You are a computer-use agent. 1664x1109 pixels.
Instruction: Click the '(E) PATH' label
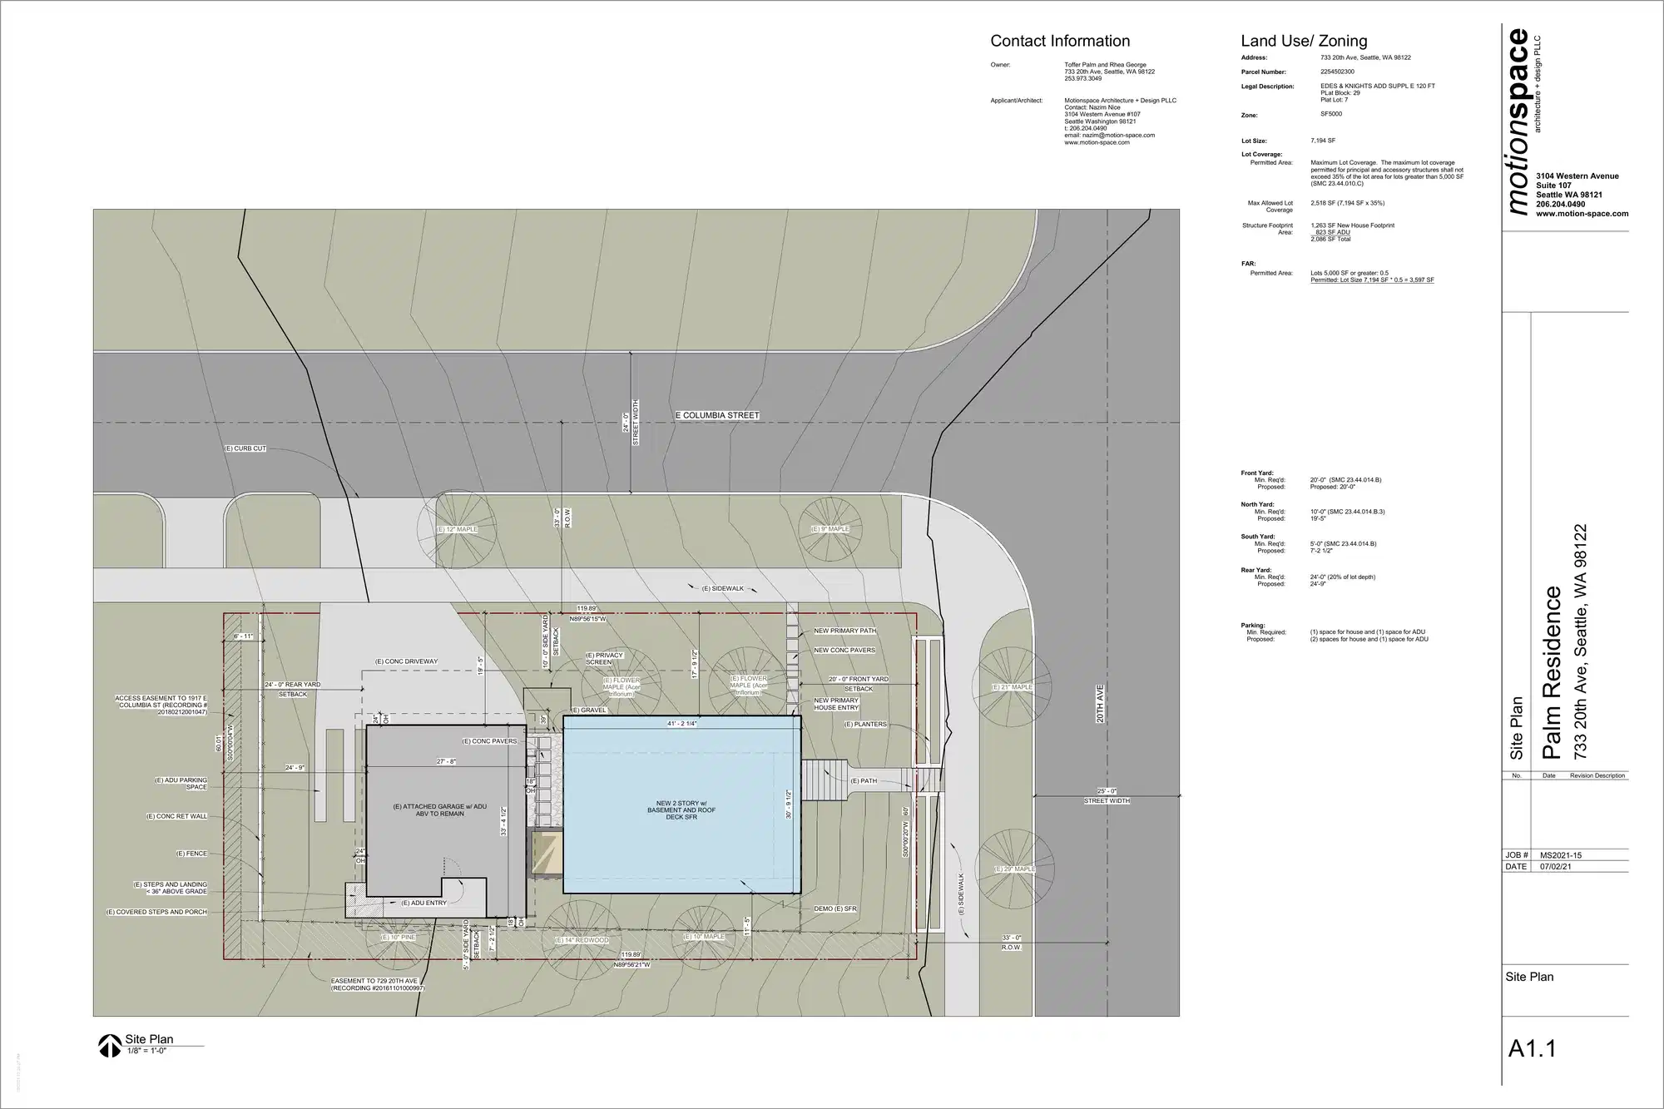tap(864, 781)
